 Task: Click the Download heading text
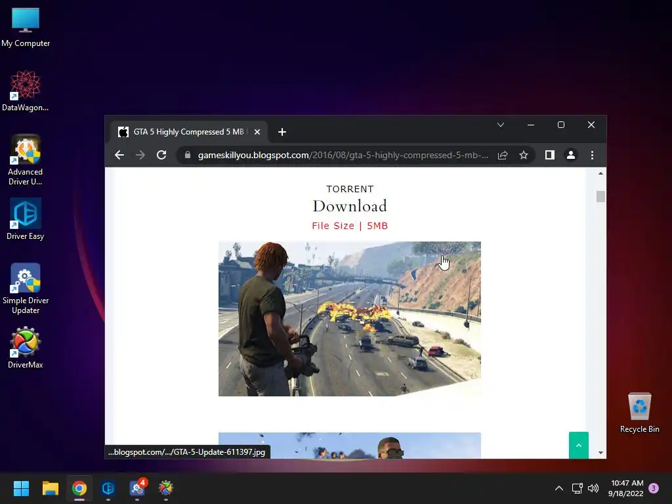coord(350,206)
